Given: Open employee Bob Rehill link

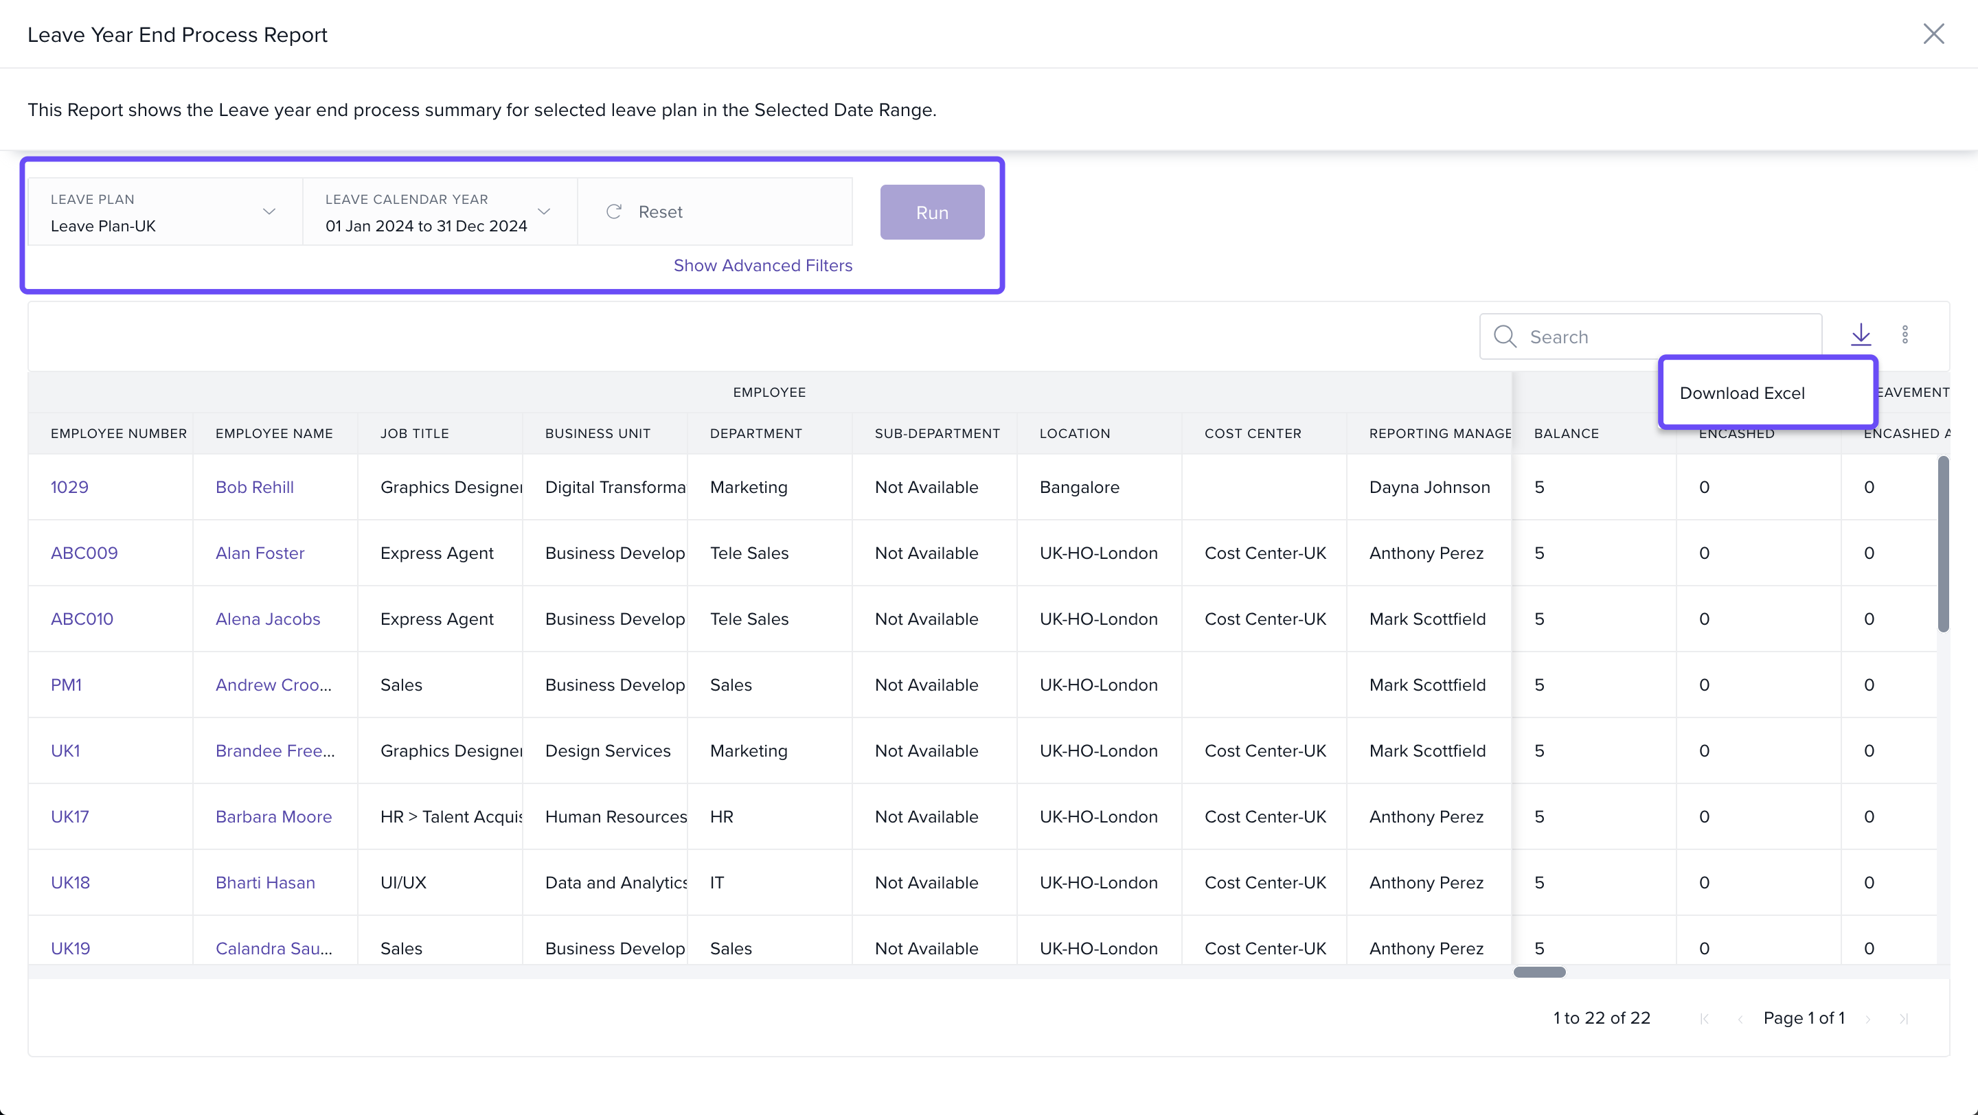Looking at the screenshot, I should [x=254, y=487].
